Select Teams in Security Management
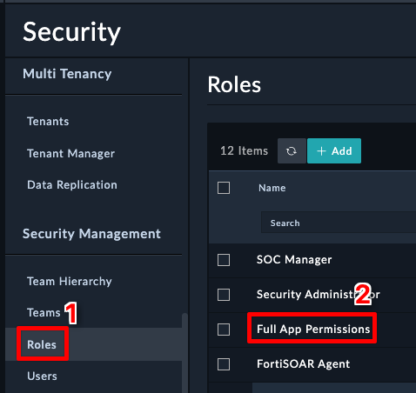 [x=44, y=313]
